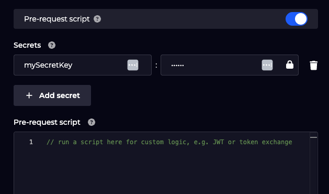Viewport: 329px width, 194px height.
Task: Toggle the lock icon on secret value
Action: (x=290, y=65)
